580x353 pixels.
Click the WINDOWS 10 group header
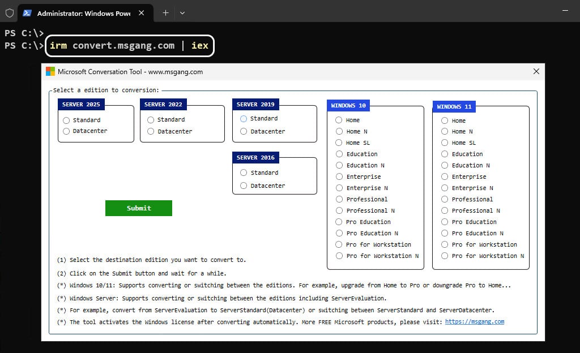coord(348,106)
